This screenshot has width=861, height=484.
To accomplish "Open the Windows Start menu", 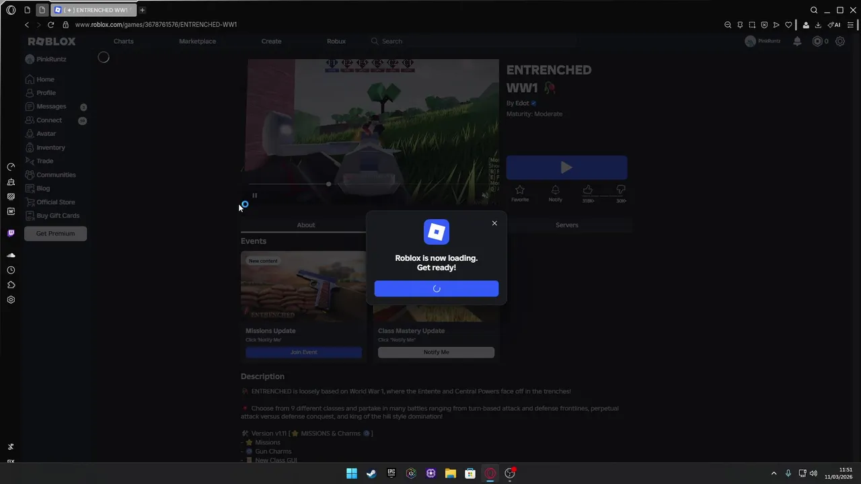I will point(352,473).
